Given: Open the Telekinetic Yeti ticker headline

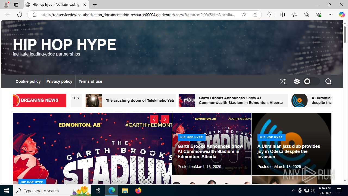Looking at the screenshot, I should (x=140, y=100).
